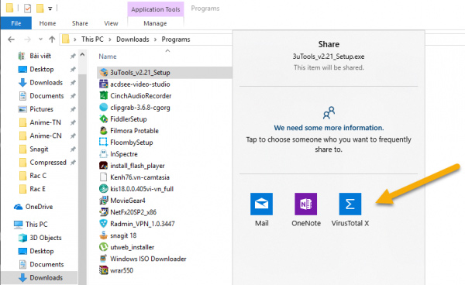
Task: Open the Manage tab
Action: (155, 23)
